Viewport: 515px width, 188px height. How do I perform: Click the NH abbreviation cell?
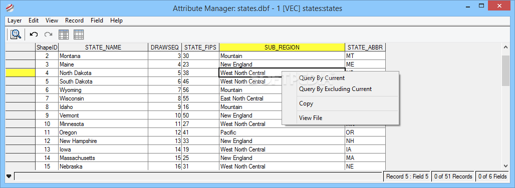[x=365, y=141]
